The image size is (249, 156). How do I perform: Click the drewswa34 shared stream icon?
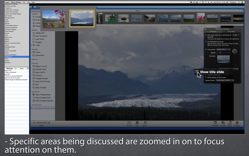(x=34, y=55)
